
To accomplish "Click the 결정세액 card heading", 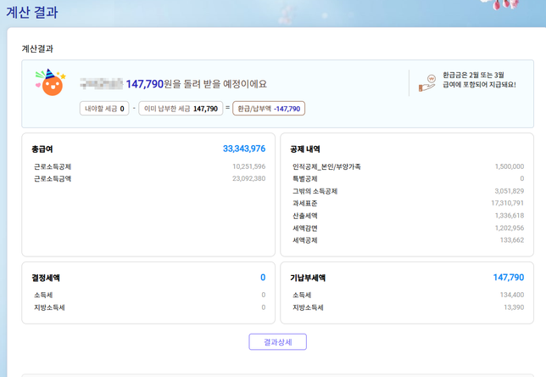I will tap(46, 278).
